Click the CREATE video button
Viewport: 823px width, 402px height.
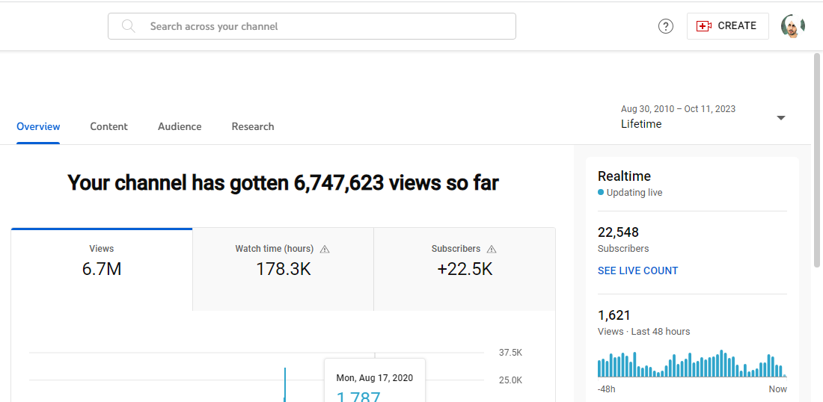point(727,26)
